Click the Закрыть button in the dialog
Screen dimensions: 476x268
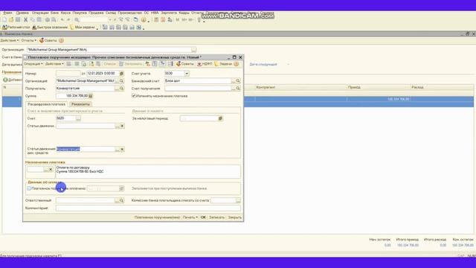tap(235, 217)
